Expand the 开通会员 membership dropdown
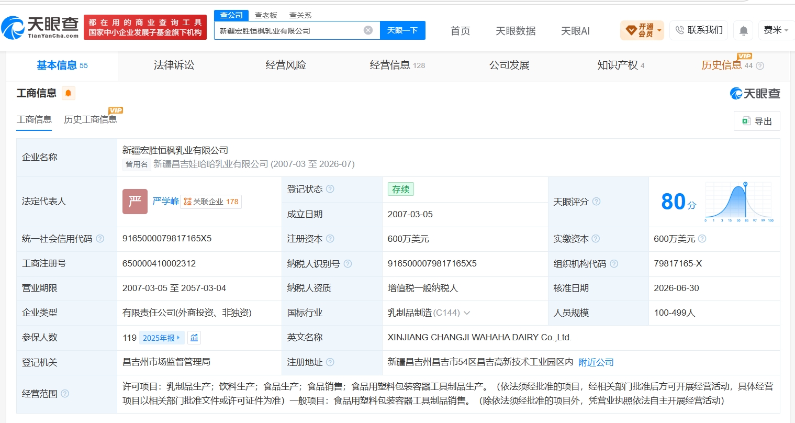 click(x=659, y=30)
